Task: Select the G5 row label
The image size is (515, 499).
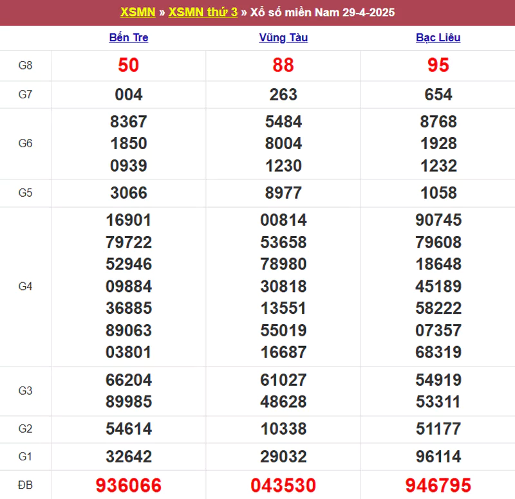Action: pyautogui.click(x=25, y=192)
